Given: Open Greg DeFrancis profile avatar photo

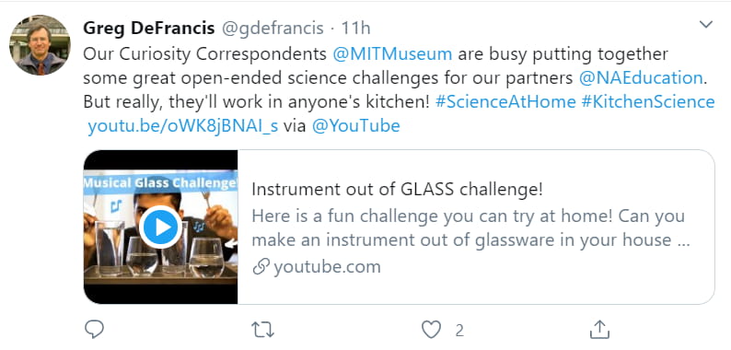Looking at the screenshot, I should tap(41, 45).
